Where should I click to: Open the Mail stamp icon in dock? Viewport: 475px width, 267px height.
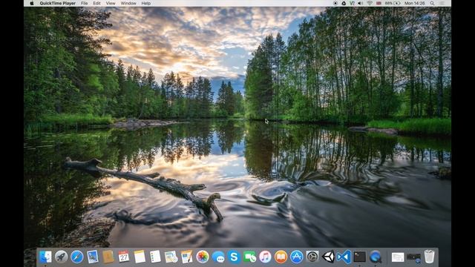pos(92,257)
